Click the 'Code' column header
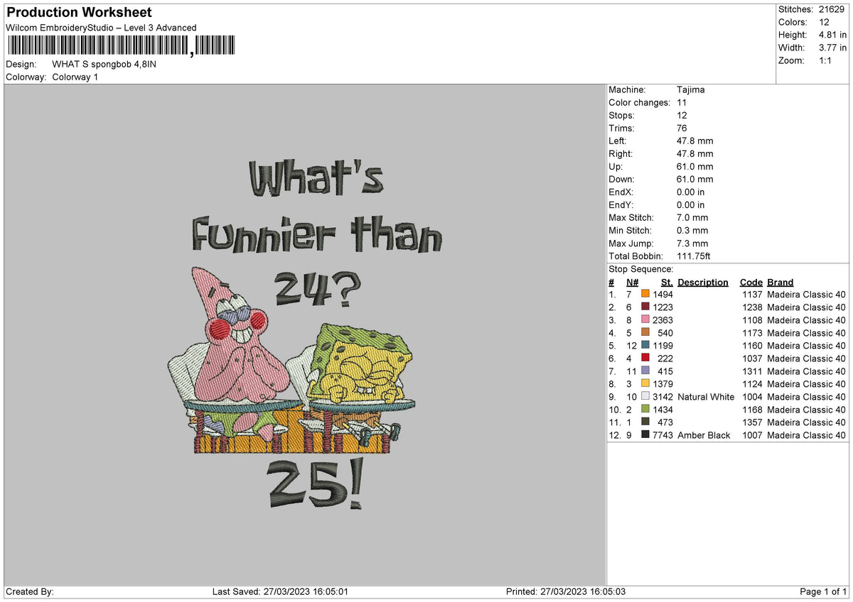Image resolution: width=853 pixels, height=602 pixels. (x=751, y=282)
